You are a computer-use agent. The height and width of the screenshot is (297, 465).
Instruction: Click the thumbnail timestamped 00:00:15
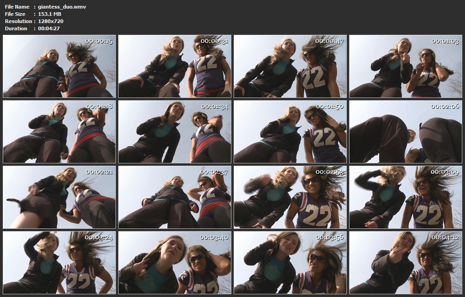click(59, 66)
